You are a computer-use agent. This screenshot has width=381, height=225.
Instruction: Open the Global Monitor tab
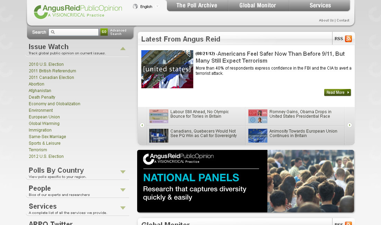(x=258, y=5)
